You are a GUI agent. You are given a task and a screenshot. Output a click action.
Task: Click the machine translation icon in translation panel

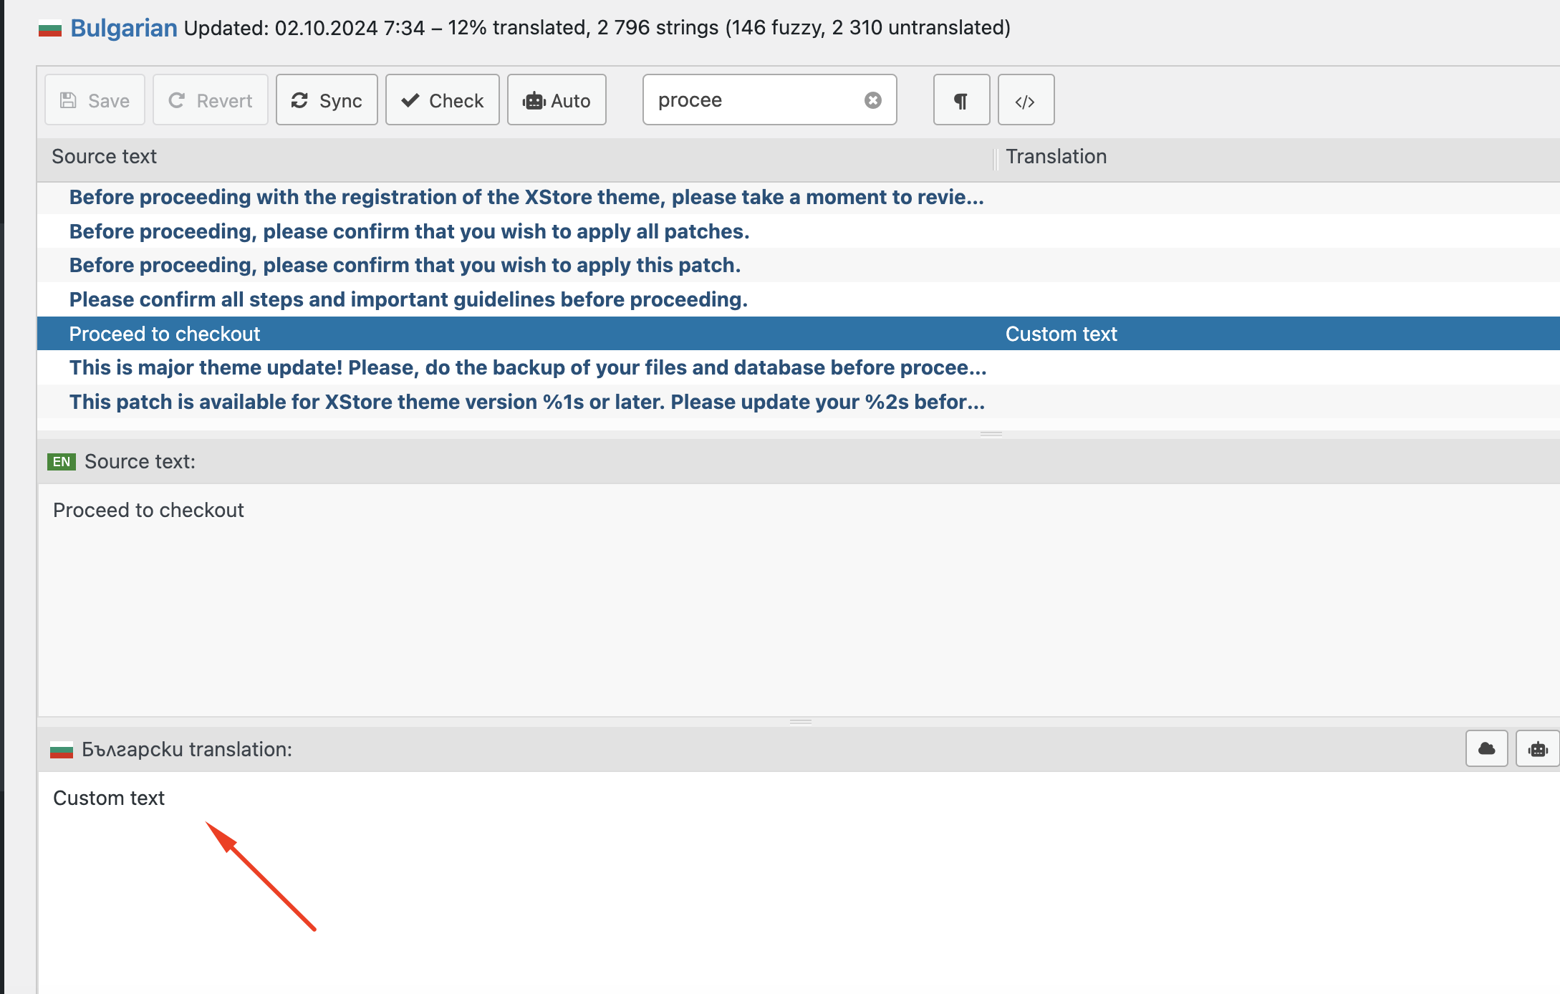[1539, 748]
